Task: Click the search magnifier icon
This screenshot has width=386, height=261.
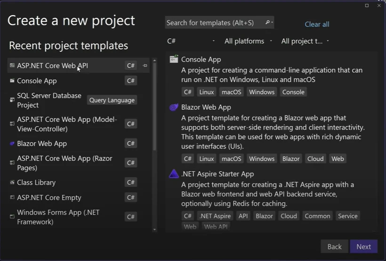Action: click(x=267, y=23)
